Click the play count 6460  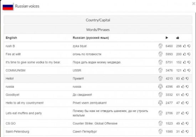[169, 46]
